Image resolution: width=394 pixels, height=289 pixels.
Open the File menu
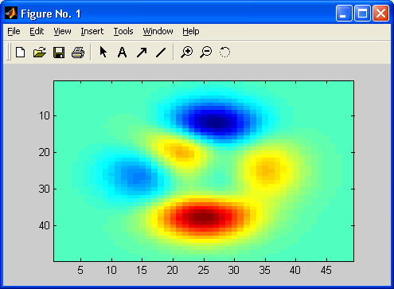tap(14, 31)
